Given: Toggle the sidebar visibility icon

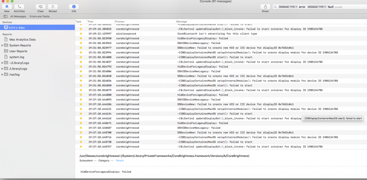Looking at the screenshot, I should [x=6, y=16].
